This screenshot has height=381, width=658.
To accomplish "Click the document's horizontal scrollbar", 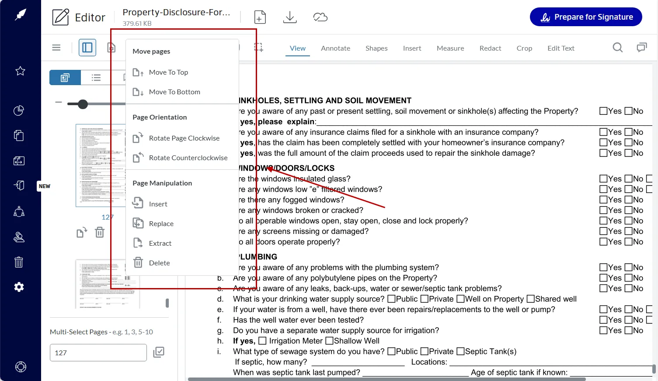I will click(x=387, y=379).
